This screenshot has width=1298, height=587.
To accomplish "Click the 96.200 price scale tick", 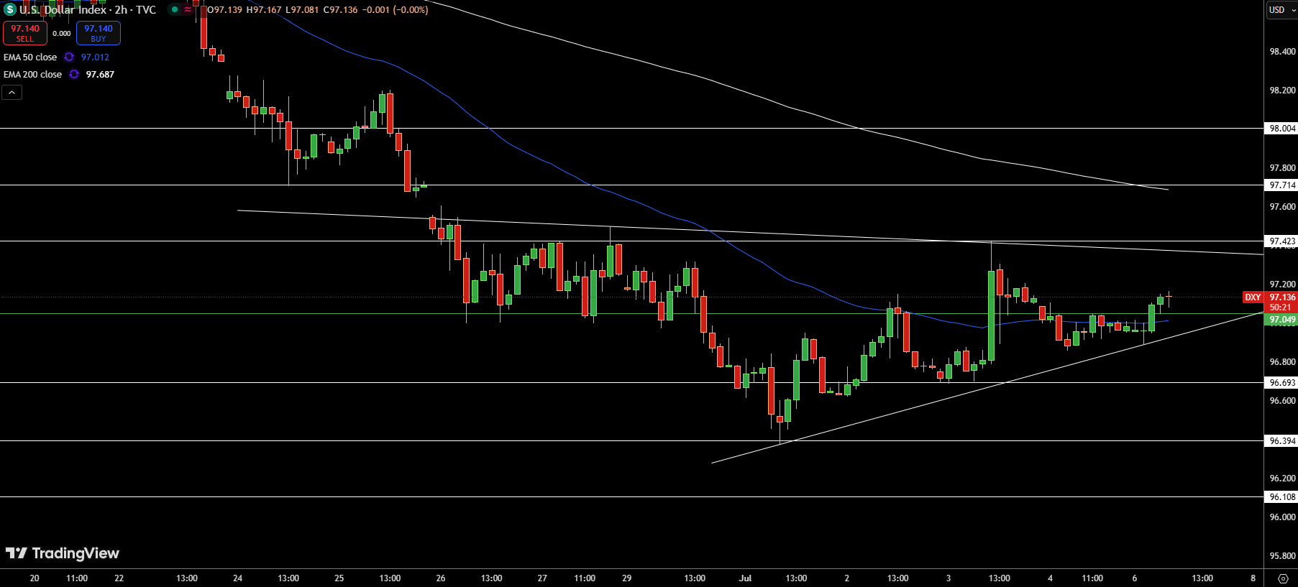I will click(x=1282, y=479).
